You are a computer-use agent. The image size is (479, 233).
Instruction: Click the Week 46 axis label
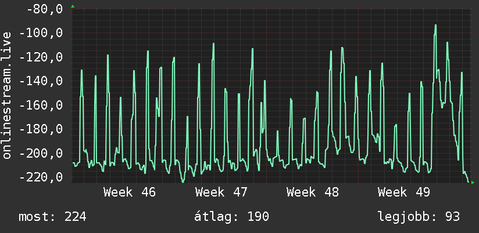(129, 192)
